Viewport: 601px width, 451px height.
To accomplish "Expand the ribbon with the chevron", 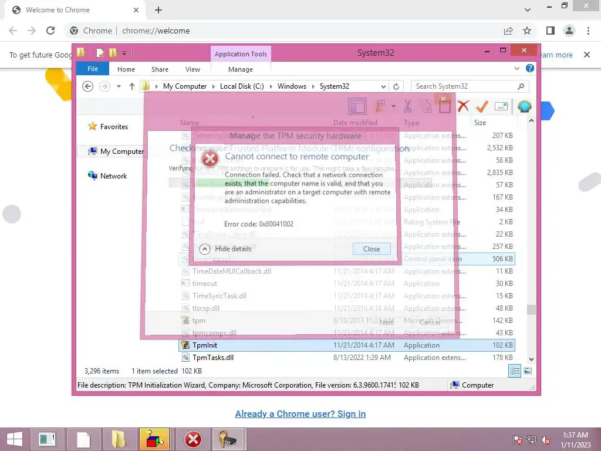I will [x=517, y=68].
